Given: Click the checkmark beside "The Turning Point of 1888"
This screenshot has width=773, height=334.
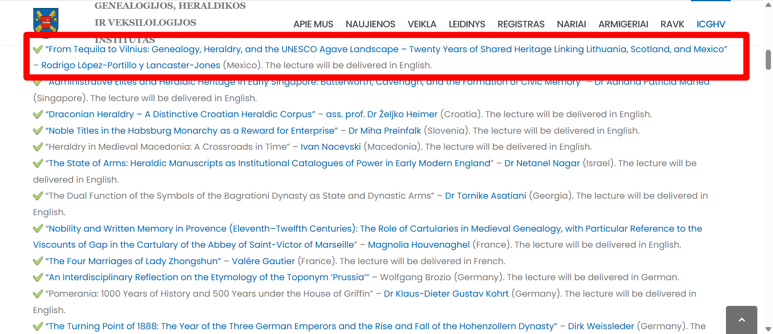Looking at the screenshot, I should (38, 326).
